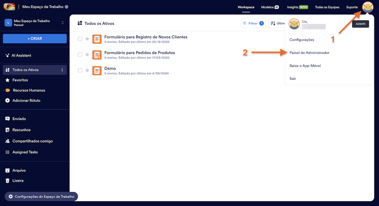Star the Formulário para Pedidos de Produtos form
Screen dimensions: 379x206
point(87,55)
